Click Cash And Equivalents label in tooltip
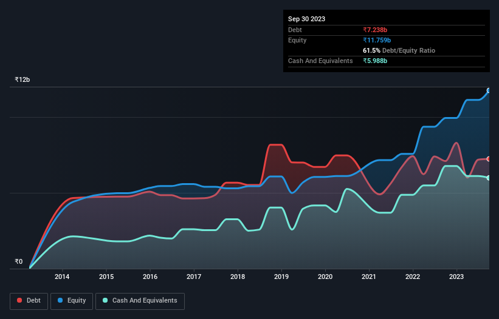The image size is (499, 319). click(x=320, y=61)
